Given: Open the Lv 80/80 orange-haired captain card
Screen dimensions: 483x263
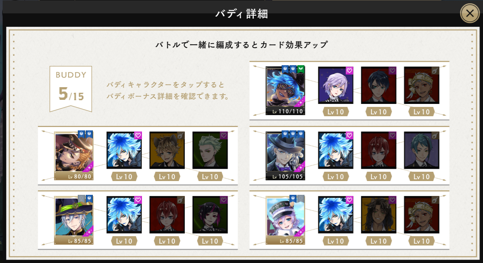Looking at the screenshot, I should pyautogui.click(x=74, y=156).
